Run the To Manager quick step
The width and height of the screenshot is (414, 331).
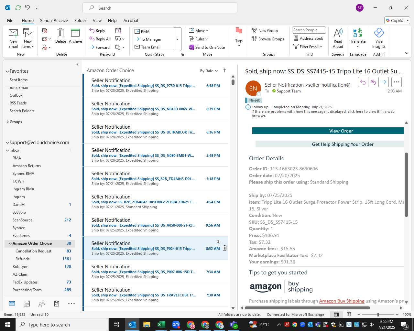pyautogui.click(x=153, y=39)
